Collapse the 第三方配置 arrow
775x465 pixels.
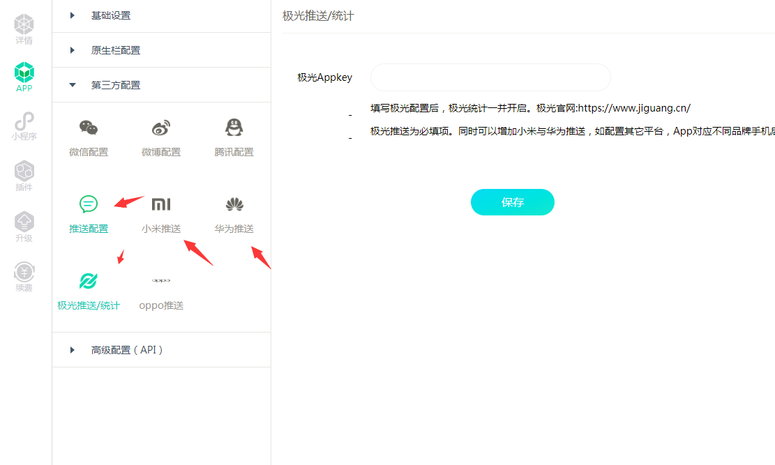(x=72, y=85)
